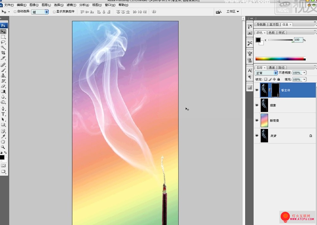This screenshot has width=317, height=225.
Task: Select the Blur tool
Action: tap(3, 97)
